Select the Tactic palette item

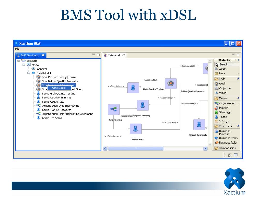[221, 117]
